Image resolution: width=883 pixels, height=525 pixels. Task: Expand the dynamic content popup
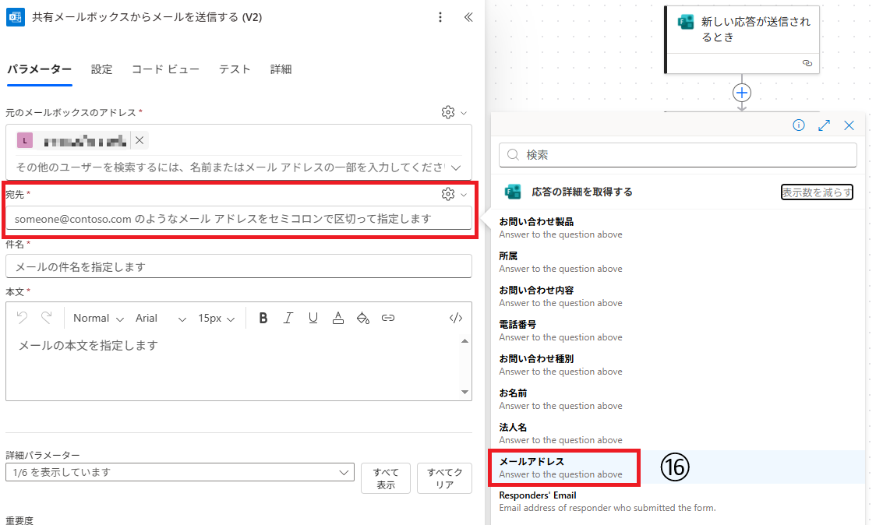point(824,125)
